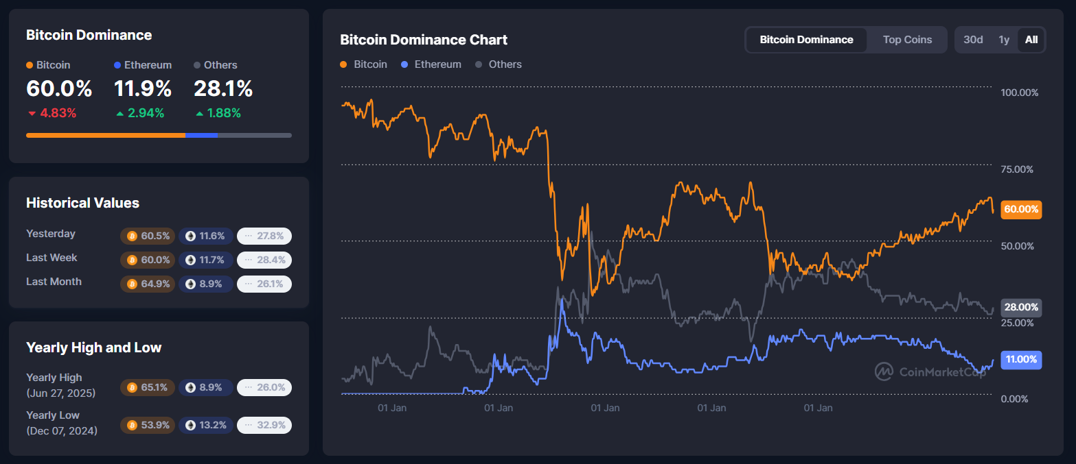This screenshot has width=1076, height=464.
Task: Click the Ethereum icon on Last Month's 8.9% badge
Action: point(189,284)
